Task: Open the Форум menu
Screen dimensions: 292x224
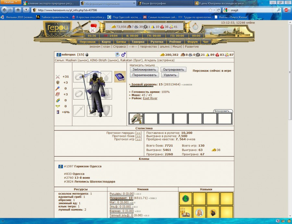Action: pyautogui.click(x=192, y=42)
